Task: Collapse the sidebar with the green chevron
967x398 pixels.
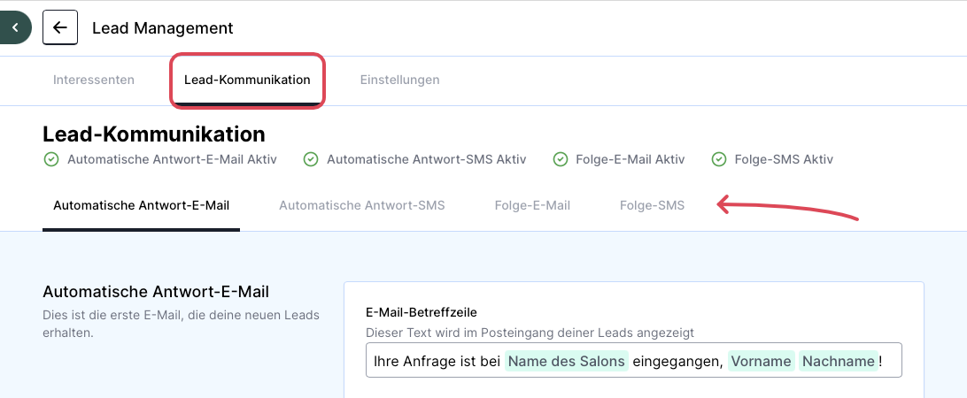Action: coord(15,27)
